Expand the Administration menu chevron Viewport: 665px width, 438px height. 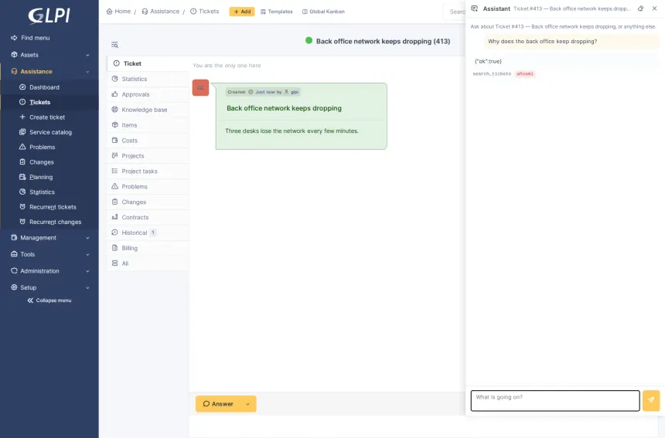[x=87, y=271]
